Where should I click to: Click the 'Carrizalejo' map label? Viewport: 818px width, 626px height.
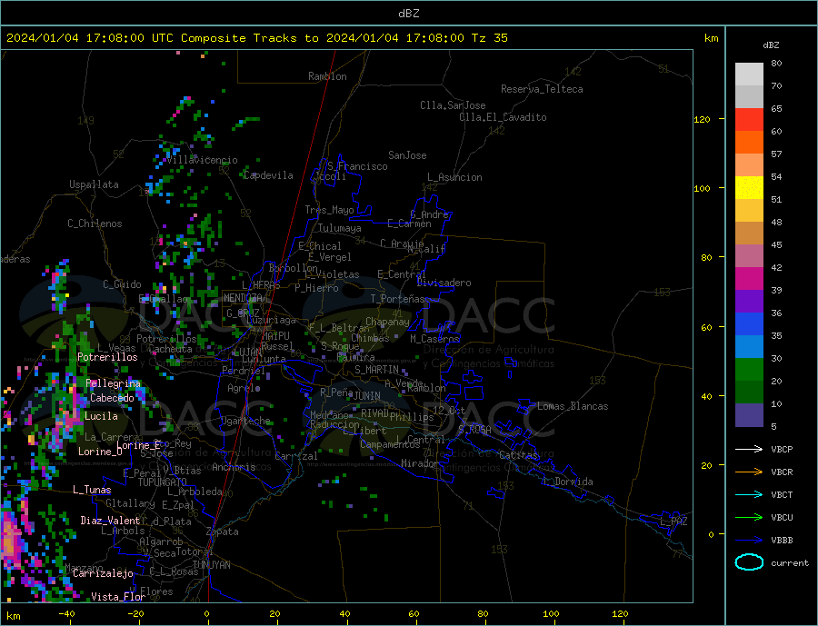coord(103,574)
